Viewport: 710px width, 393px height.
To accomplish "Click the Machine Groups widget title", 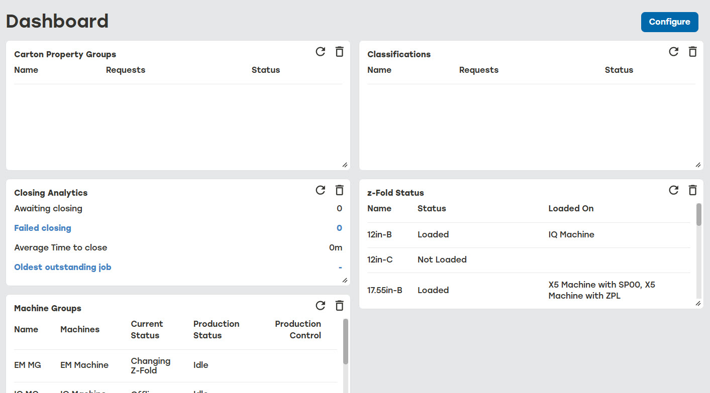I will pos(48,308).
